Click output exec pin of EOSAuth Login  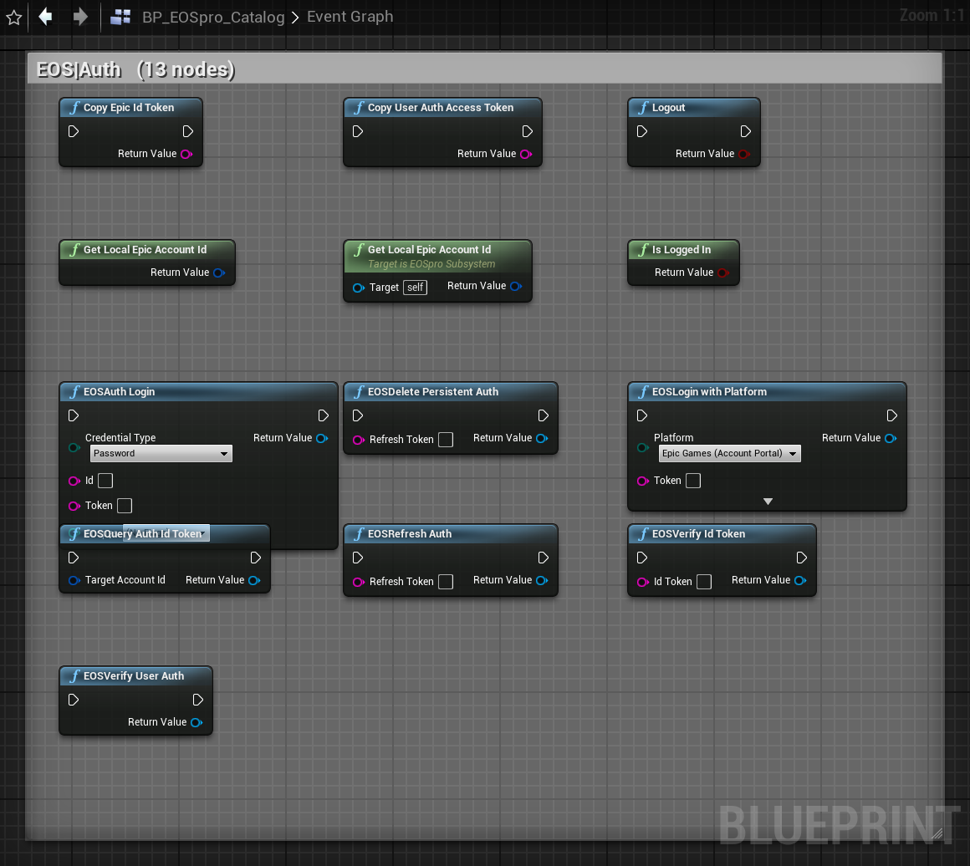323,415
